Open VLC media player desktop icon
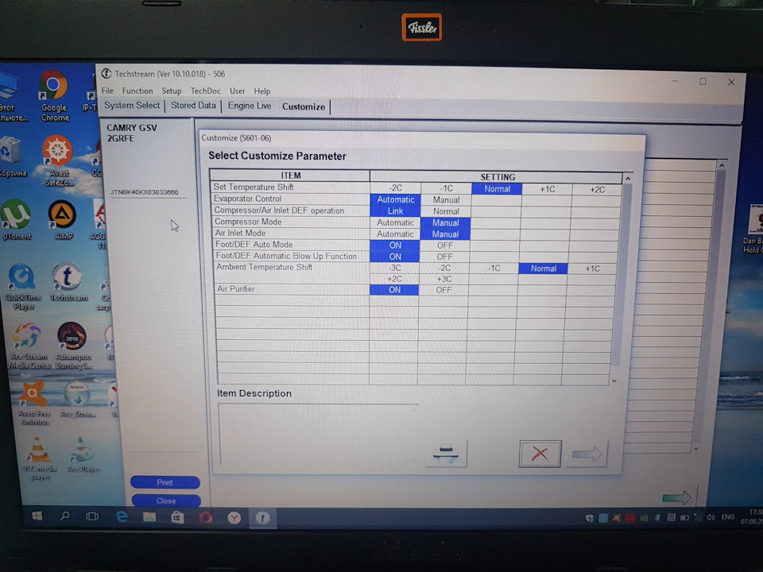 pos(39,458)
